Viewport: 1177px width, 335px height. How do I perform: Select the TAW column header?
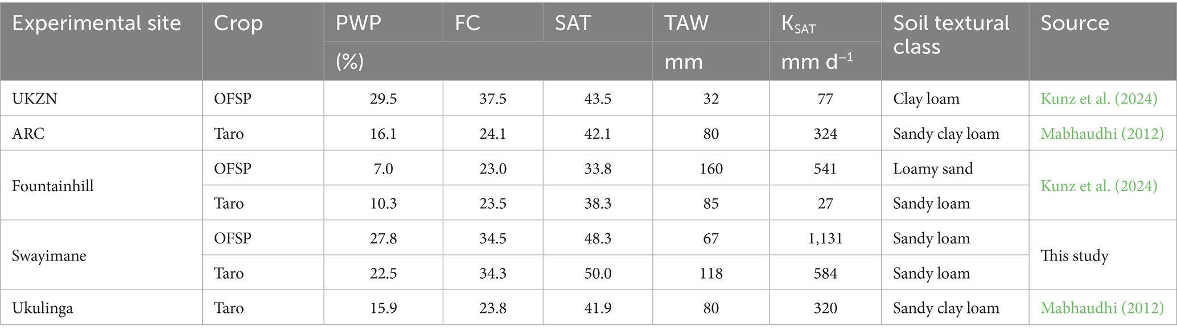686,23
